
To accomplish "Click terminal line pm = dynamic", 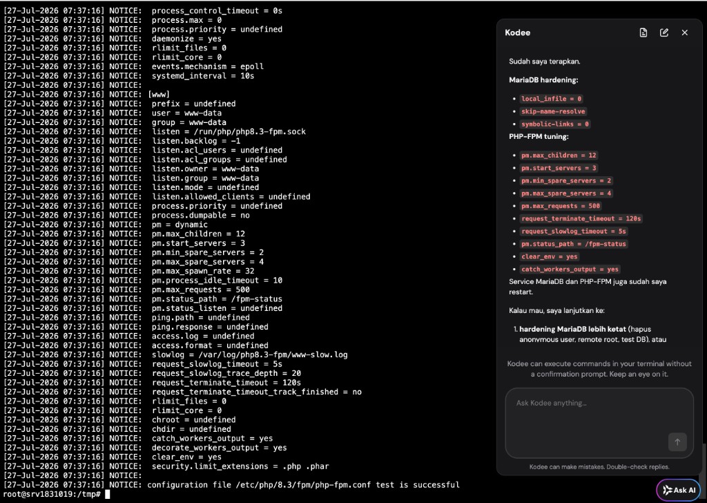I will click(x=106, y=225).
